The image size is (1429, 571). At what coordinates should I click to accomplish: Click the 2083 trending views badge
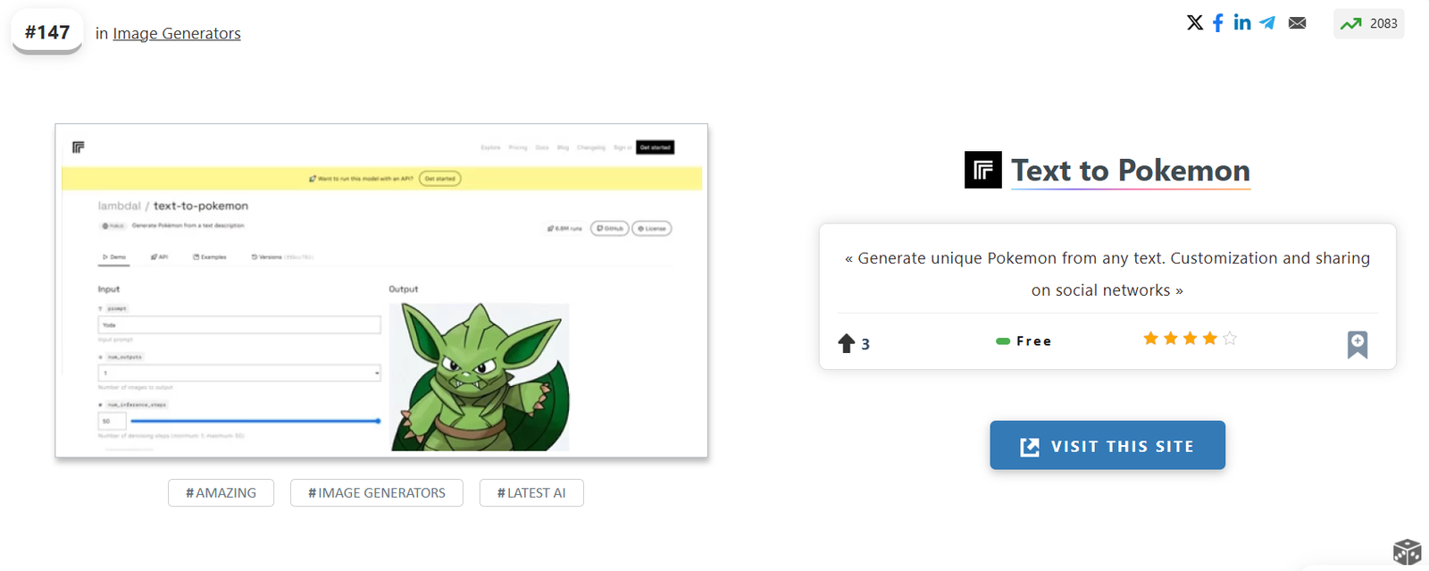[1369, 23]
